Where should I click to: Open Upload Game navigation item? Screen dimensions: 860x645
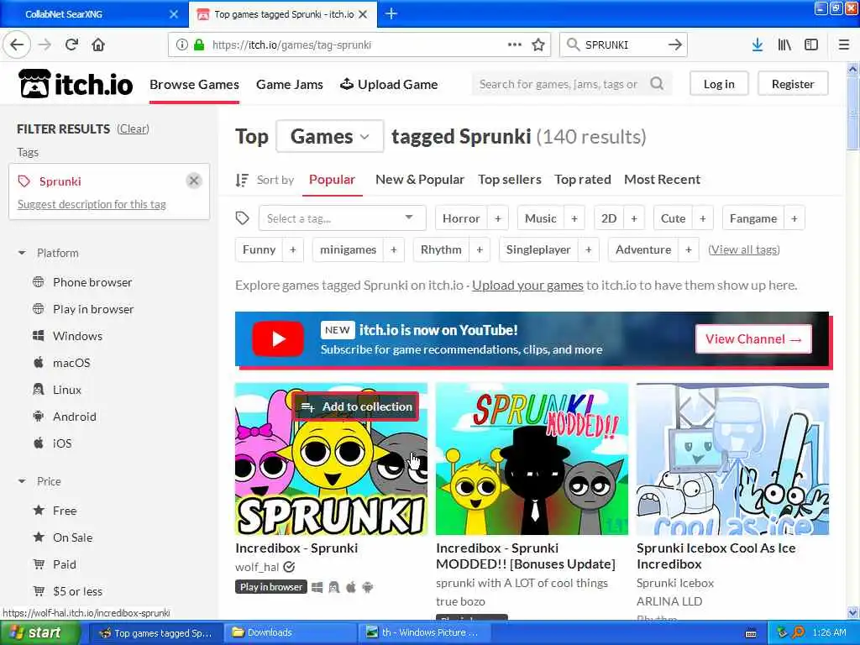click(x=389, y=84)
